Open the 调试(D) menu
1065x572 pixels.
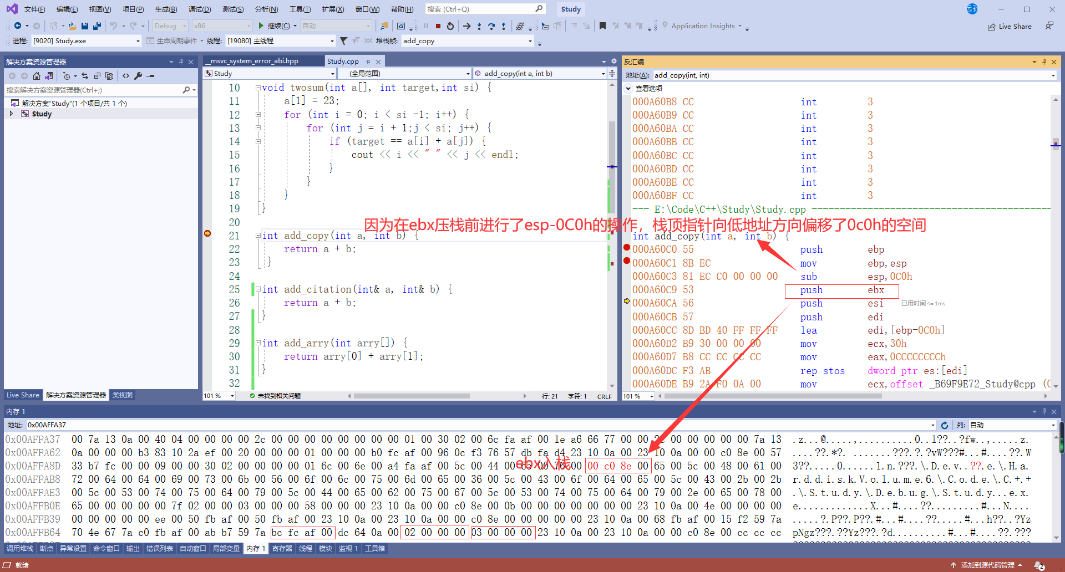pyautogui.click(x=200, y=9)
